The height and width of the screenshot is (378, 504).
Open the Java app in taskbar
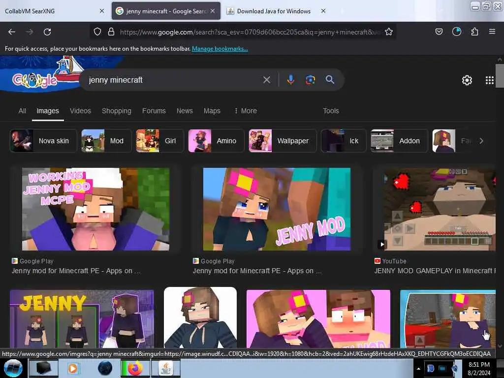tap(165, 368)
